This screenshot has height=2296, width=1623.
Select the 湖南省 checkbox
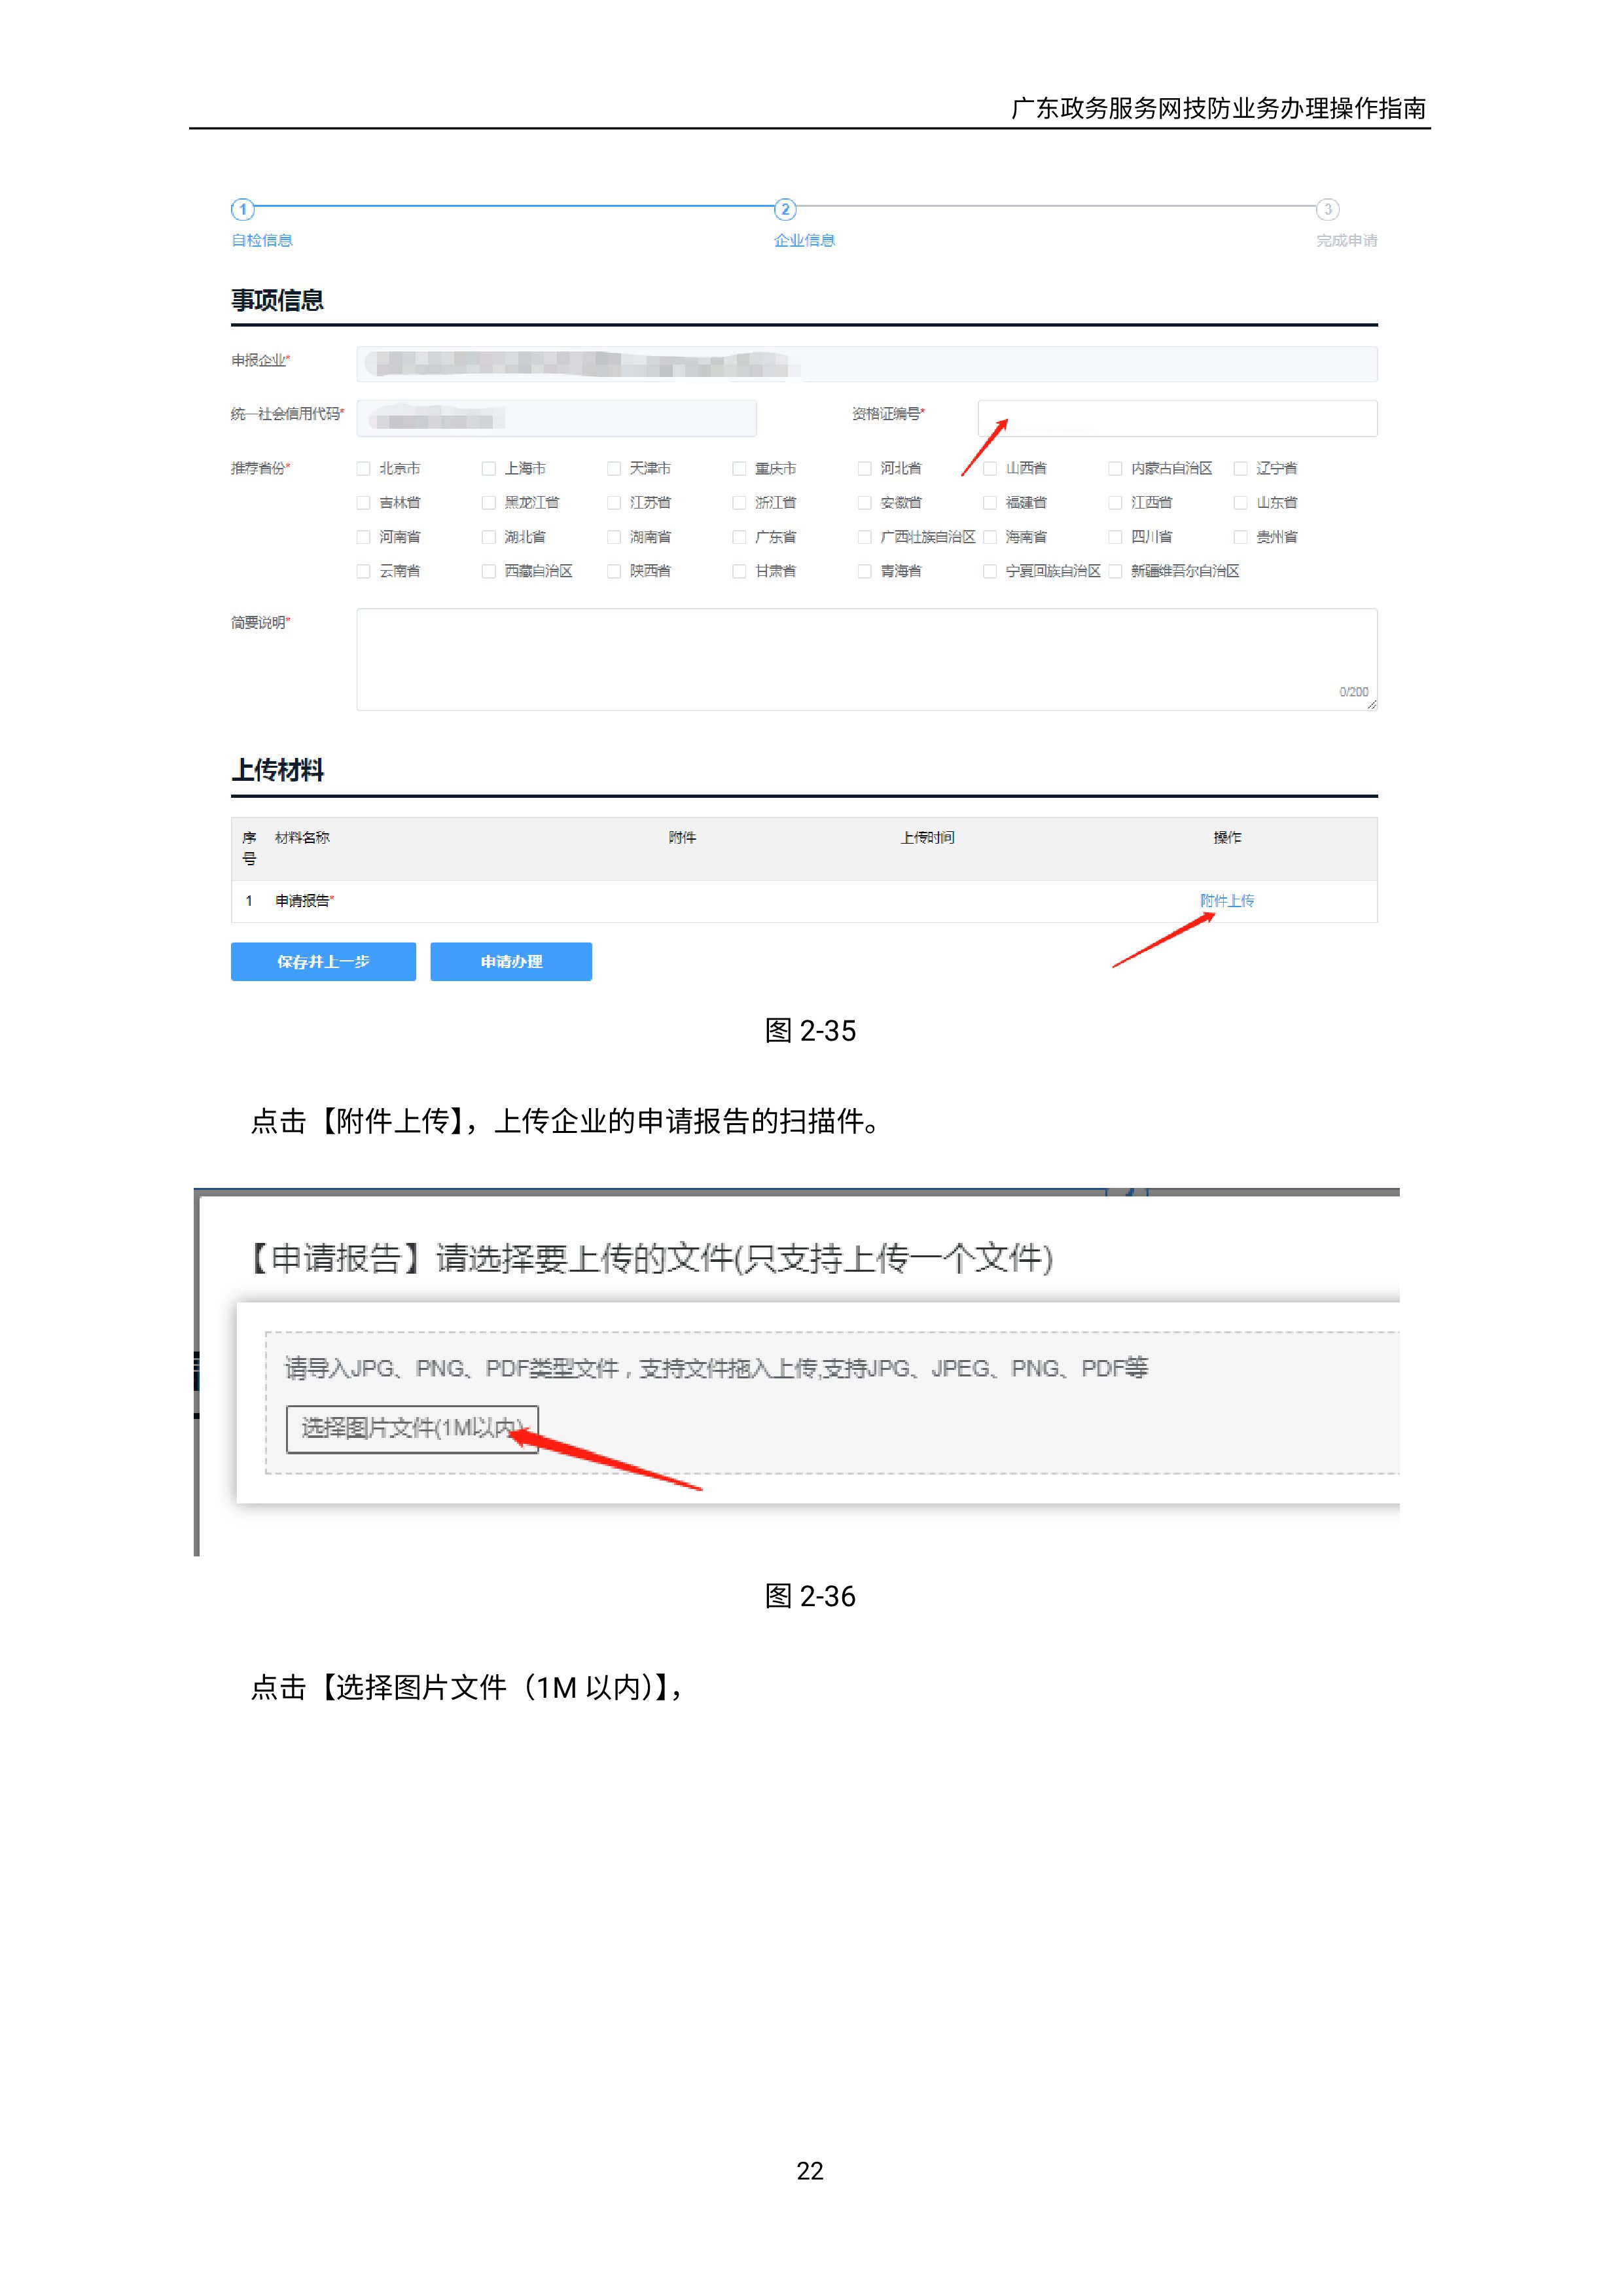[x=614, y=537]
